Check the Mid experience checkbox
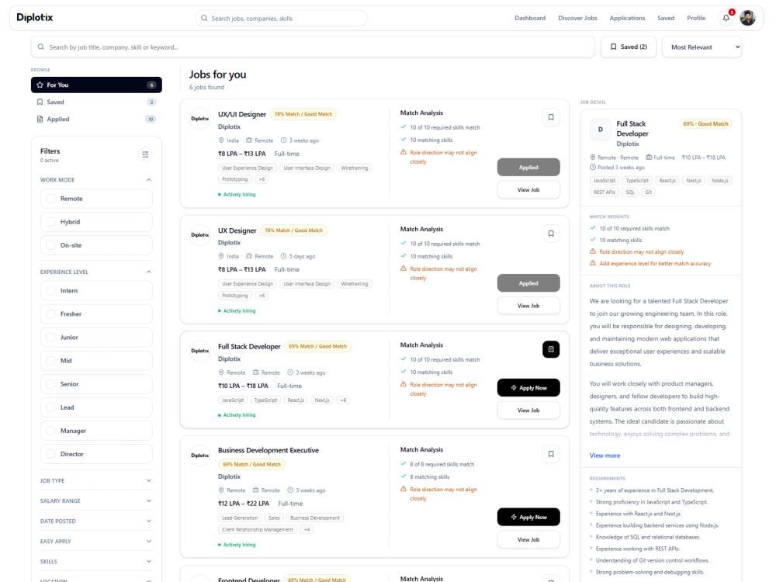 pyautogui.click(x=50, y=360)
